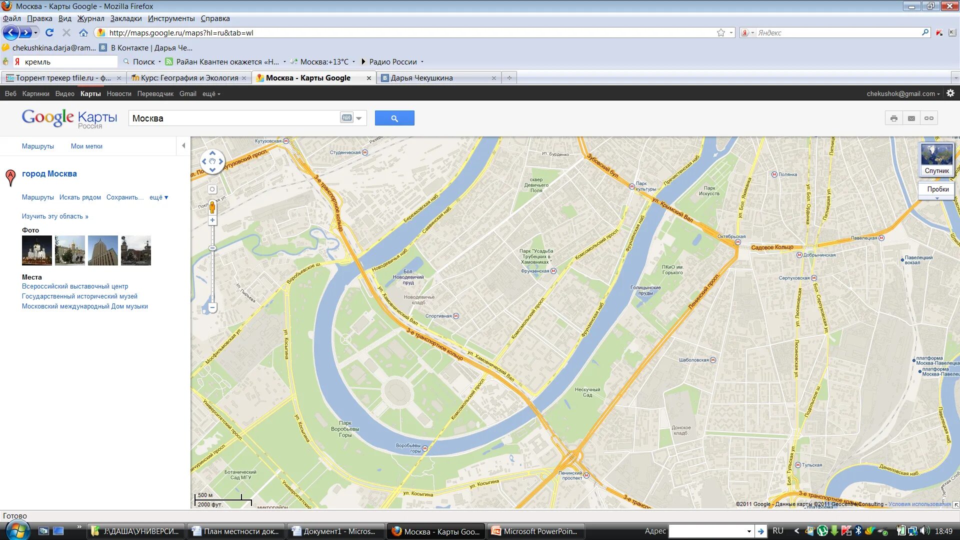This screenshot has height=540, width=960.
Task: Click the volume icon in system tray
Action: pos(924,531)
